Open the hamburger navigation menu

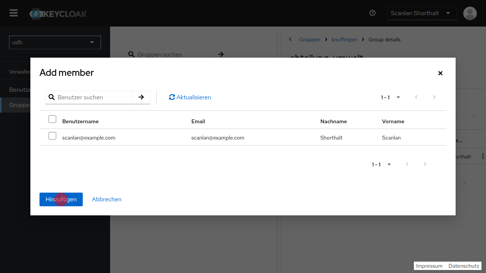(14, 13)
